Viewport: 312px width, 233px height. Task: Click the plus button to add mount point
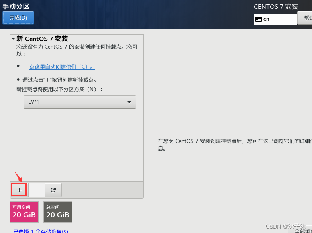coord(19,190)
